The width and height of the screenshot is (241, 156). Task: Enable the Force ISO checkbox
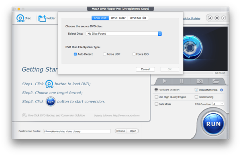(x=134, y=54)
